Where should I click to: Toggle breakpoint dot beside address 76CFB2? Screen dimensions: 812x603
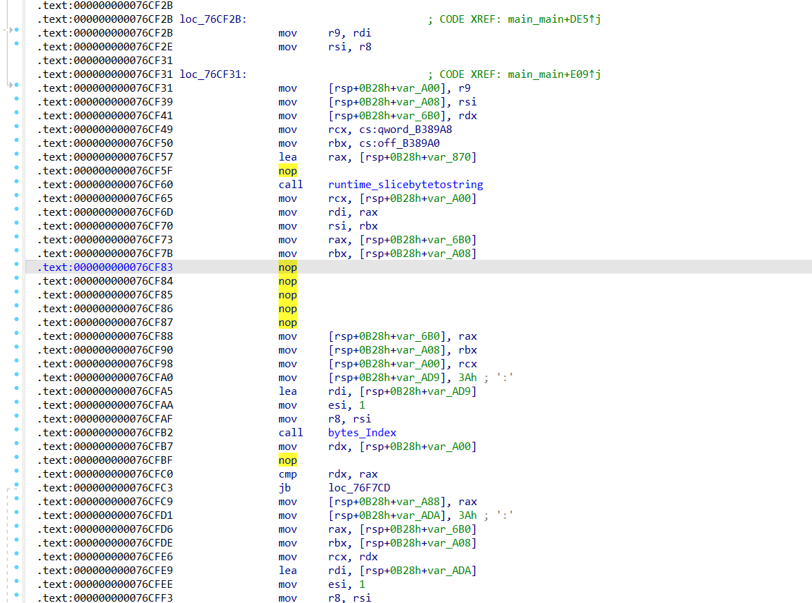tap(17, 429)
